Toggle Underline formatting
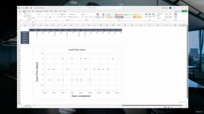The image size is (204, 114). pyautogui.click(x=42, y=17)
